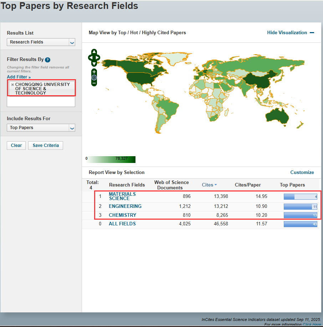323x327 pixels.
Task: Click the empty filter input box
Action: [x=41, y=102]
